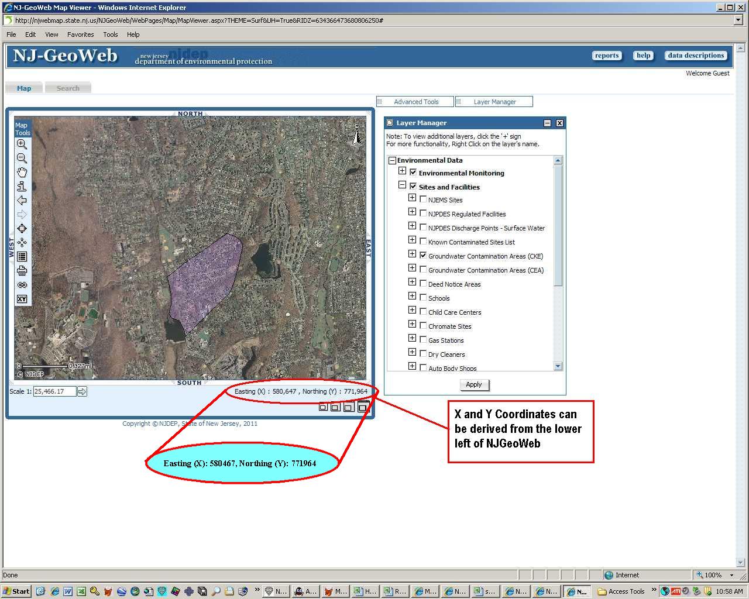Click the Internet zone globe in status bar
This screenshot has height=599, width=749.
click(609, 575)
